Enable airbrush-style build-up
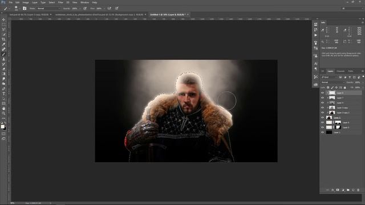Viewport: 365px width, 205px height. coord(109,9)
